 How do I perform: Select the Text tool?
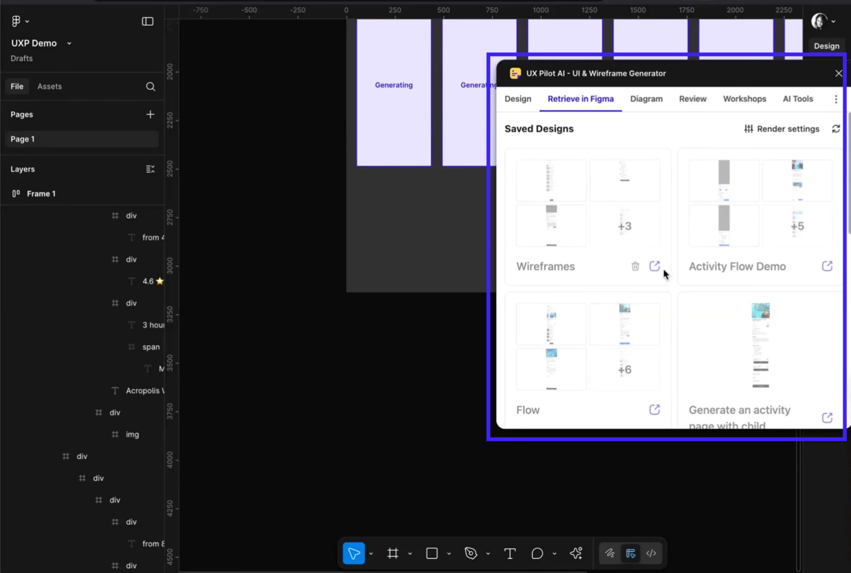pos(510,553)
